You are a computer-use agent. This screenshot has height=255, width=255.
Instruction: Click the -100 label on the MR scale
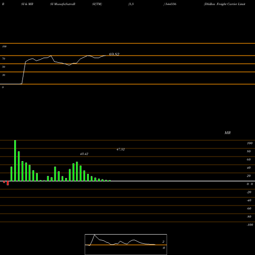(x=250, y=225)
